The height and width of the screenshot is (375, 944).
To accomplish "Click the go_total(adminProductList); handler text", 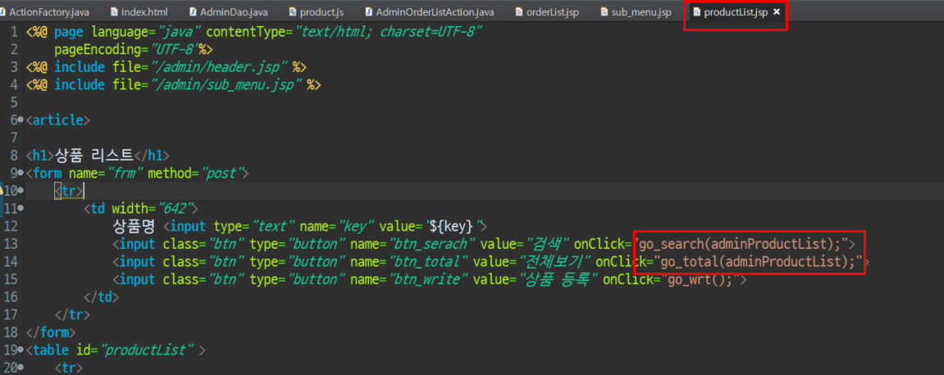I will click(758, 261).
